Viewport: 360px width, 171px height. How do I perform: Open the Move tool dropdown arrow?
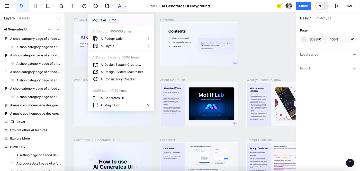click(x=27, y=6)
